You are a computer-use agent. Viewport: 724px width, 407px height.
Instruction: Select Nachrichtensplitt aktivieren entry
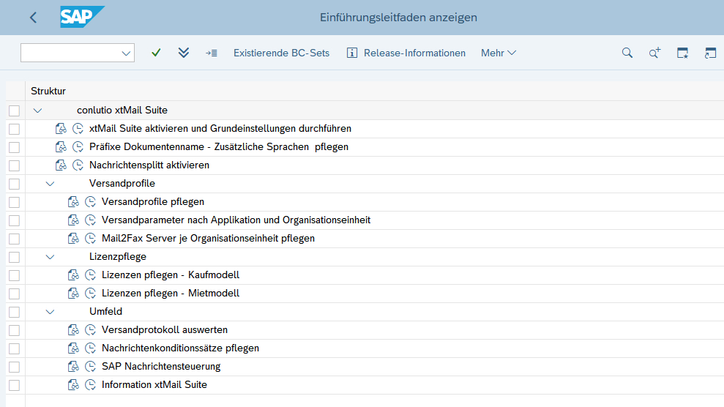149,165
